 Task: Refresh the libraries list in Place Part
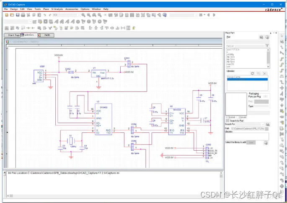pos(253,73)
